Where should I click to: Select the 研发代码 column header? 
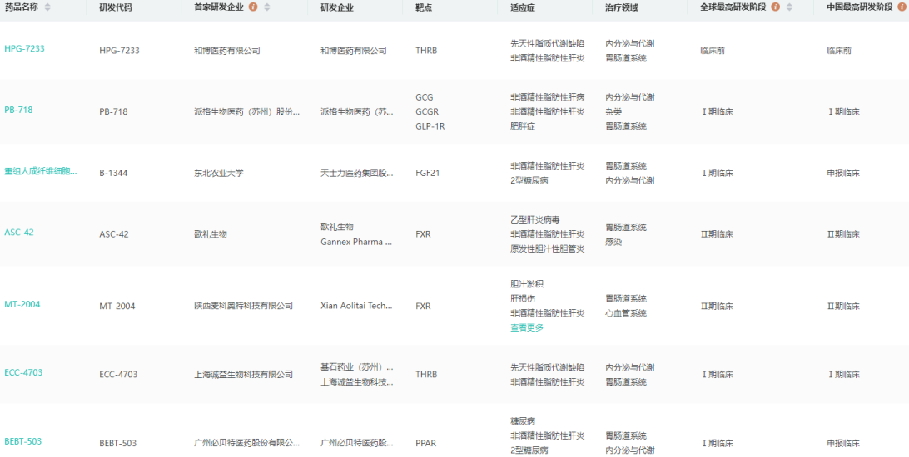click(x=116, y=7)
